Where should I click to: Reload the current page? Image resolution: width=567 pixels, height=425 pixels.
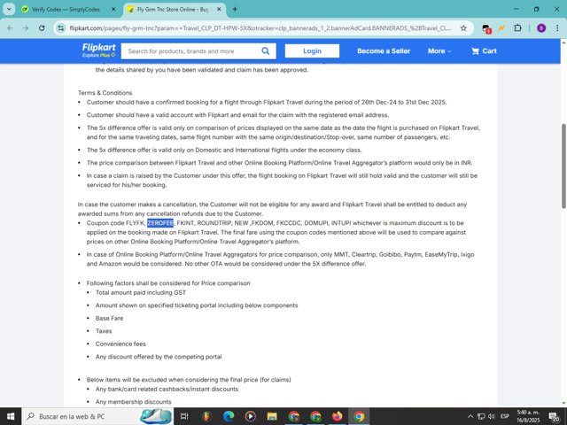42,27
